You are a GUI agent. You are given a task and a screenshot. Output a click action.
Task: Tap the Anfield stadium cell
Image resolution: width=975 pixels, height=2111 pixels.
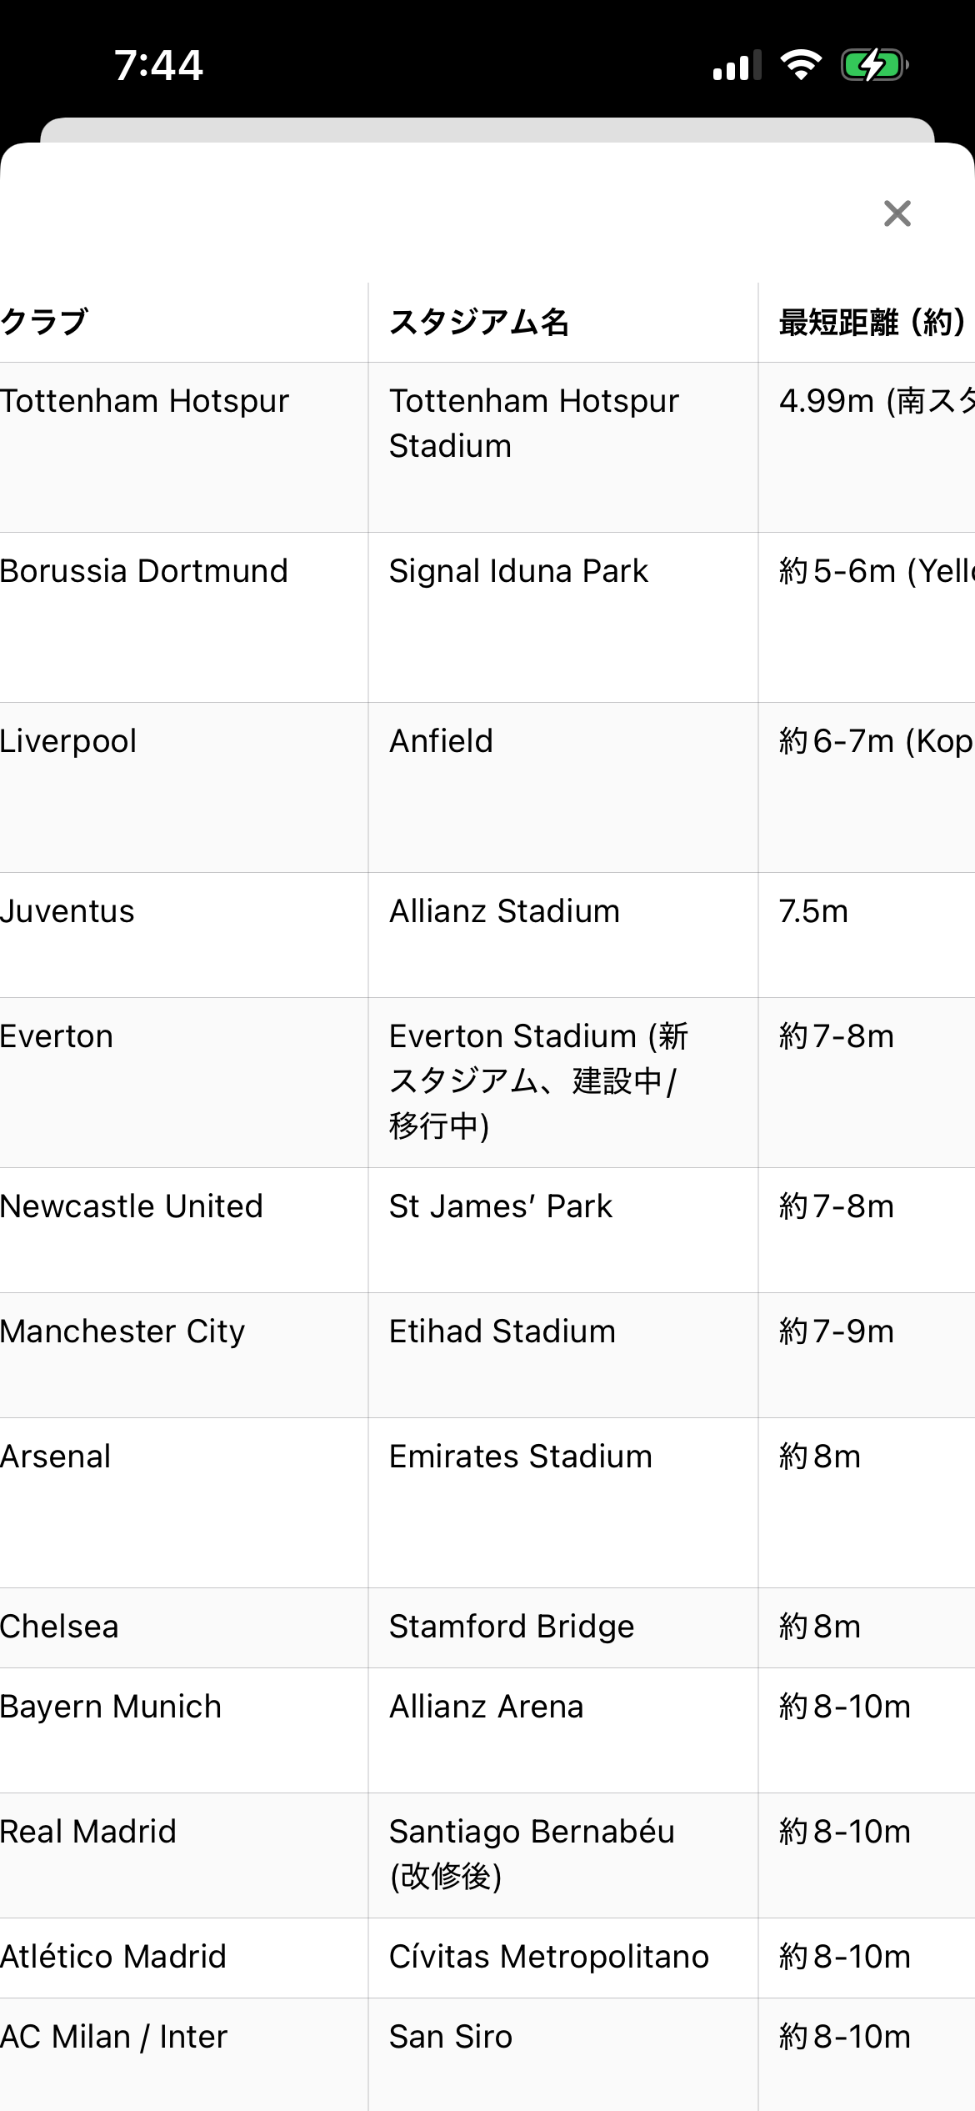(x=441, y=742)
